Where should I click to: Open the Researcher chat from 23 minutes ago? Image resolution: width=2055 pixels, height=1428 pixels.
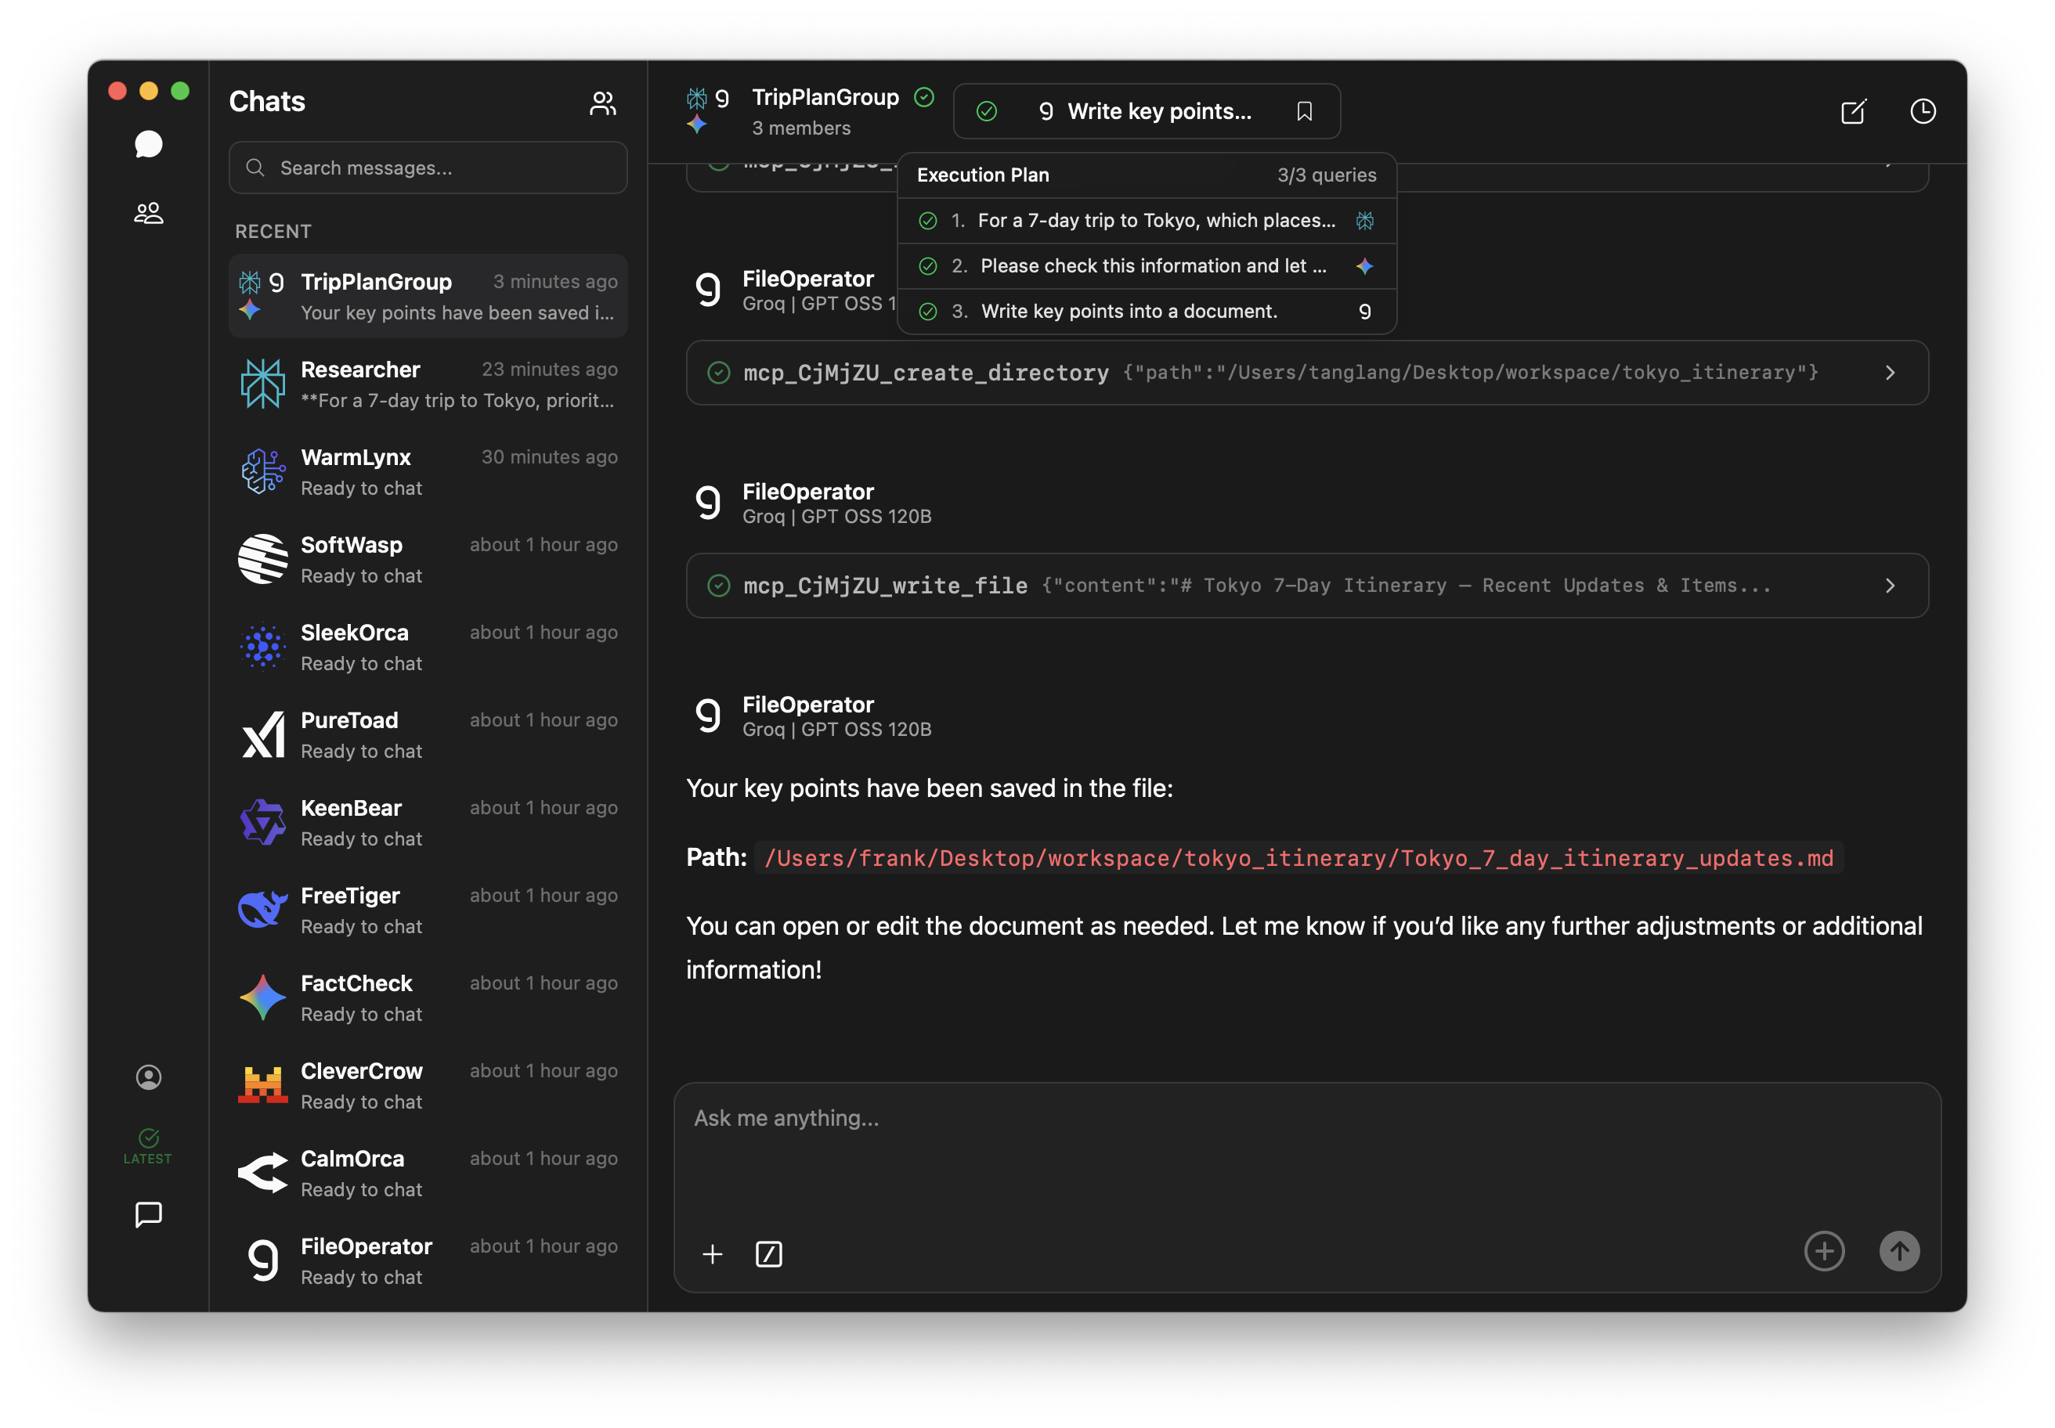pos(428,384)
